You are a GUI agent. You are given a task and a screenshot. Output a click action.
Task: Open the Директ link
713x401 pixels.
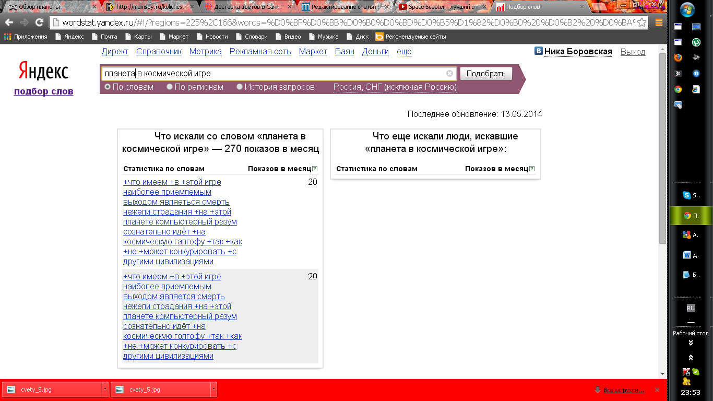(115, 51)
